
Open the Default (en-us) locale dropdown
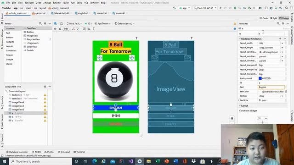click(x=124, y=23)
